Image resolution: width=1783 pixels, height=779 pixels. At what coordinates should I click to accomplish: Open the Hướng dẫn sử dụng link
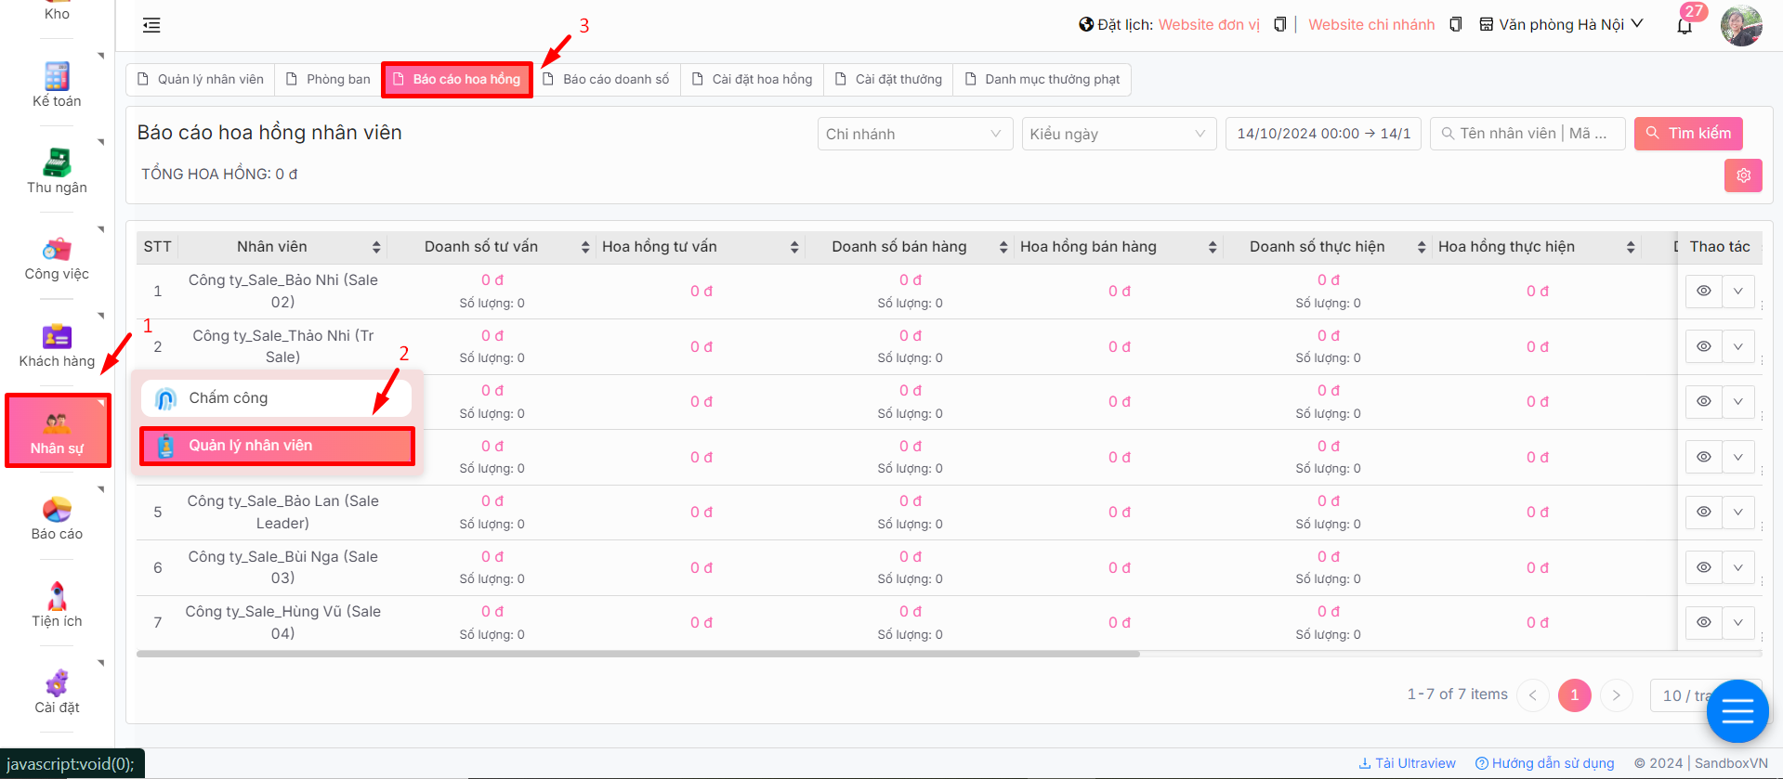(1544, 763)
